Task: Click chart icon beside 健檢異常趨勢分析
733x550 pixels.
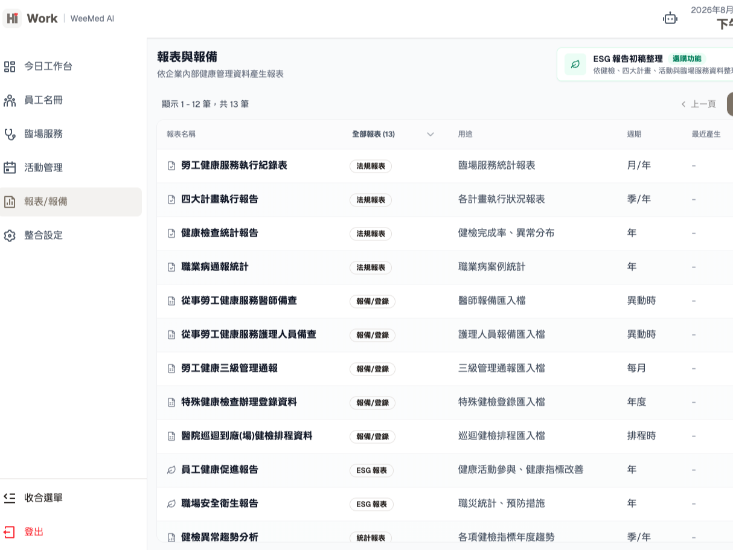Action: pos(171,537)
